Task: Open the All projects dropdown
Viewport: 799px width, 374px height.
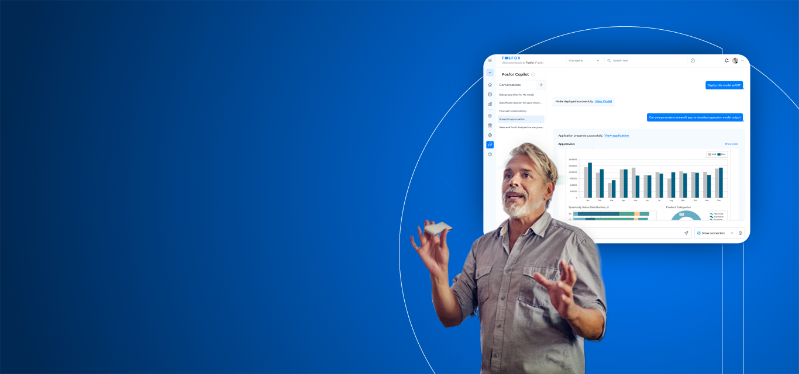Action: (x=584, y=60)
